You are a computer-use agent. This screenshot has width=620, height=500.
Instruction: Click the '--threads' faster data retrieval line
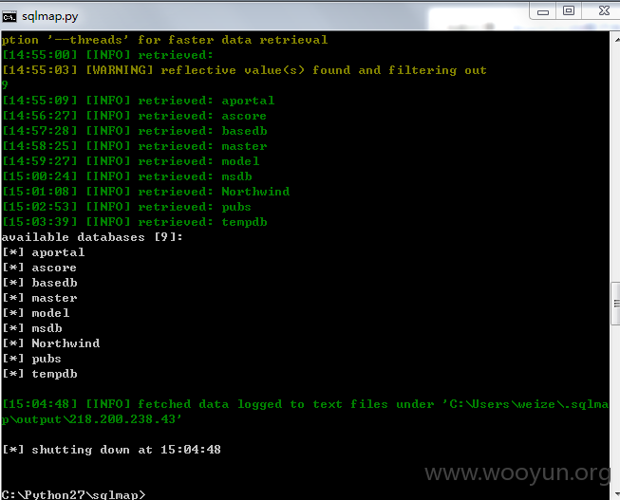(164, 40)
